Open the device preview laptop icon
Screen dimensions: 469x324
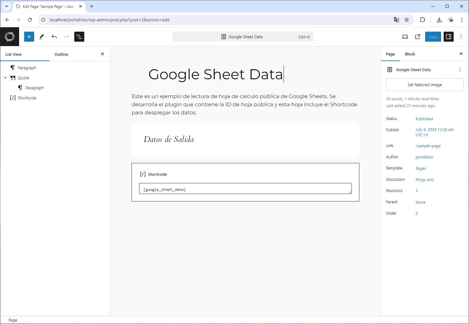click(405, 37)
